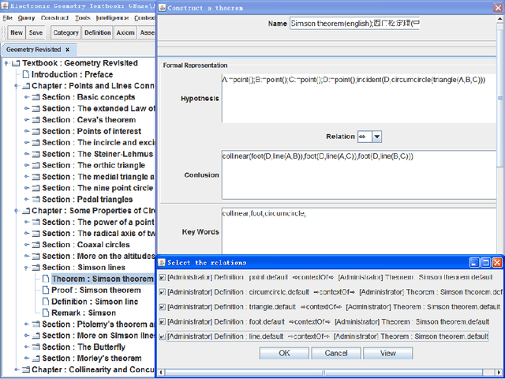
Task: Click inside the Hypothesis text area
Action: (x=359, y=98)
